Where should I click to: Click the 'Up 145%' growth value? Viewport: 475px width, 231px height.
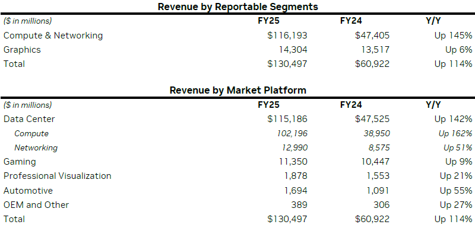(453, 36)
